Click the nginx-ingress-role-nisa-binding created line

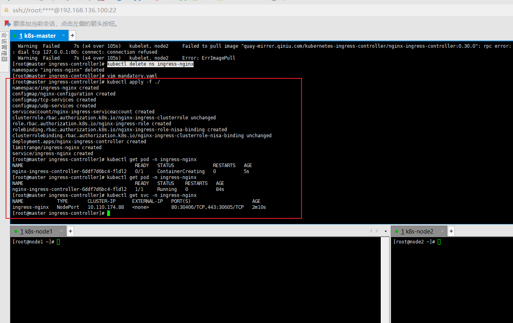(119, 130)
